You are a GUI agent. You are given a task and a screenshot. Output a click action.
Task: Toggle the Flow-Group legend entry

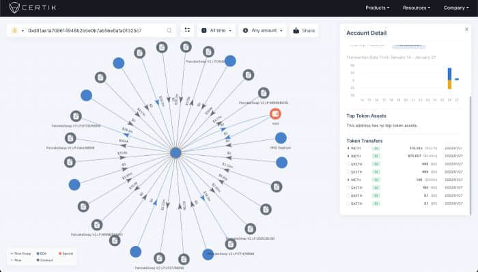[x=20, y=254]
